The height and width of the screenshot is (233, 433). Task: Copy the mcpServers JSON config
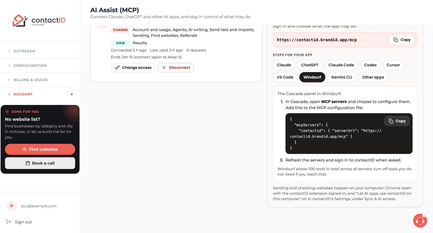(397, 121)
